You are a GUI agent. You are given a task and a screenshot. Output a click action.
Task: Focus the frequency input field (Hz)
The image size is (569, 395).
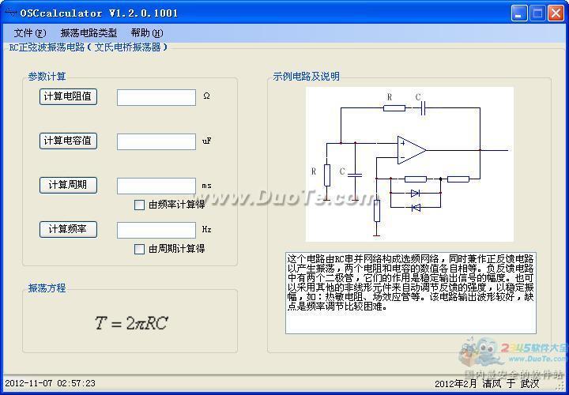tap(156, 230)
